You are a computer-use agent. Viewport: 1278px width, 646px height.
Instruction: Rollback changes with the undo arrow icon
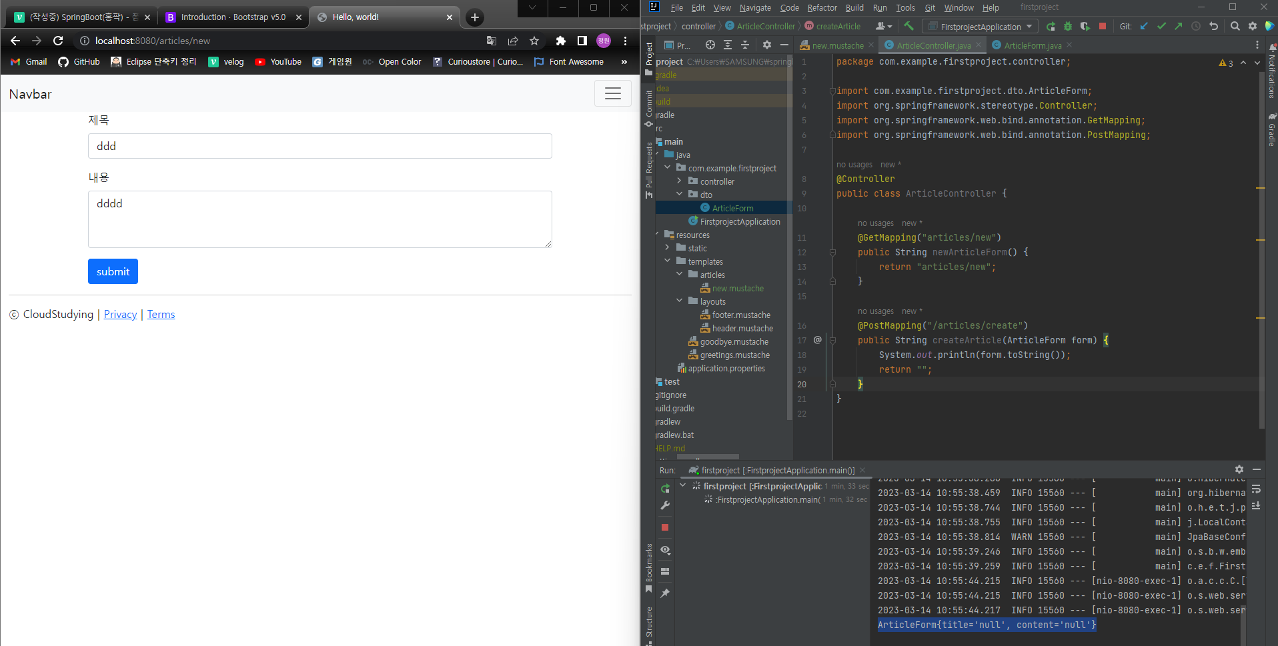tap(1214, 26)
